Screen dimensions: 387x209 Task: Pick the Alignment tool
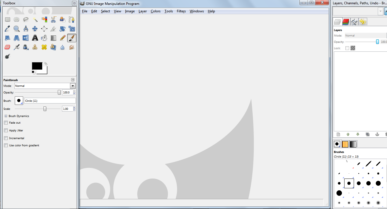[44, 29]
